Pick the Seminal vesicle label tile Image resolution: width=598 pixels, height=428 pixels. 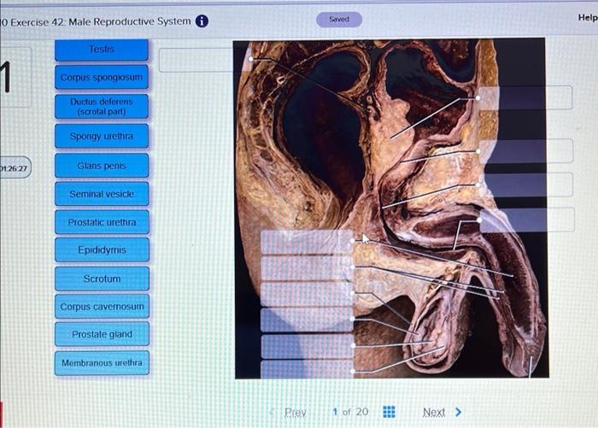pyautogui.click(x=102, y=194)
